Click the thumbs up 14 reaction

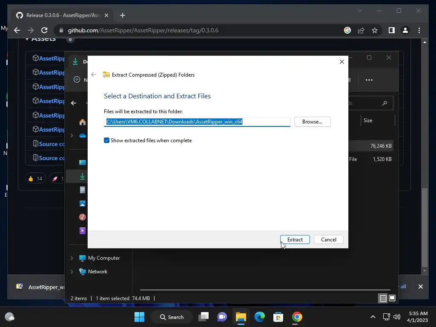pos(35,178)
